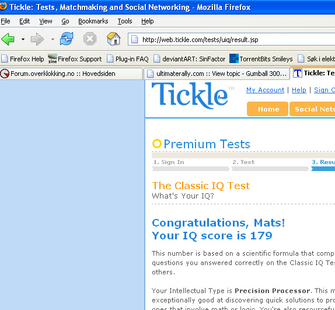The width and height of the screenshot is (335, 310).
Task: Click the orange Home button
Action: click(267, 109)
